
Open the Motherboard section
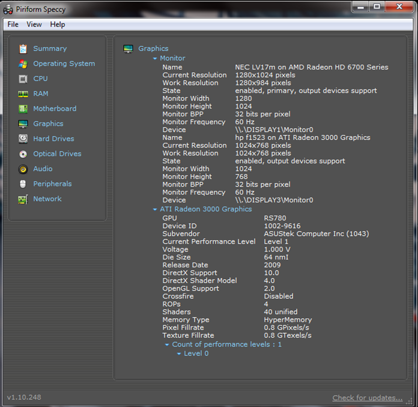point(55,109)
